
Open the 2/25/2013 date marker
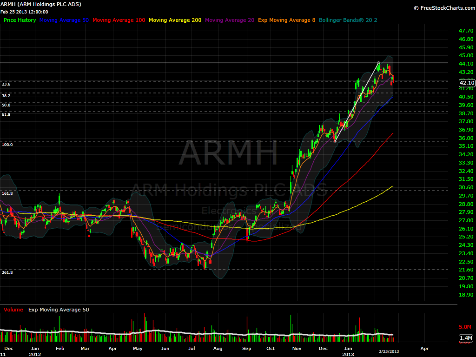(388, 352)
